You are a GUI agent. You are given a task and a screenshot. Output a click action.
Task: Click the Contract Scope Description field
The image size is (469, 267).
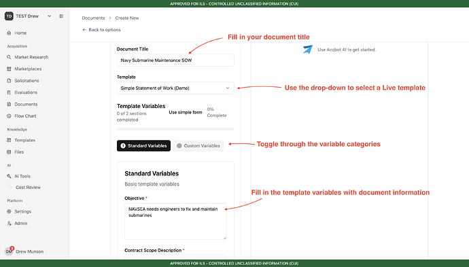(175, 257)
